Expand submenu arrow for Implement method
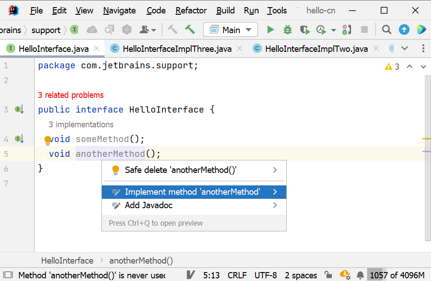This screenshot has width=431, height=281. [x=275, y=192]
